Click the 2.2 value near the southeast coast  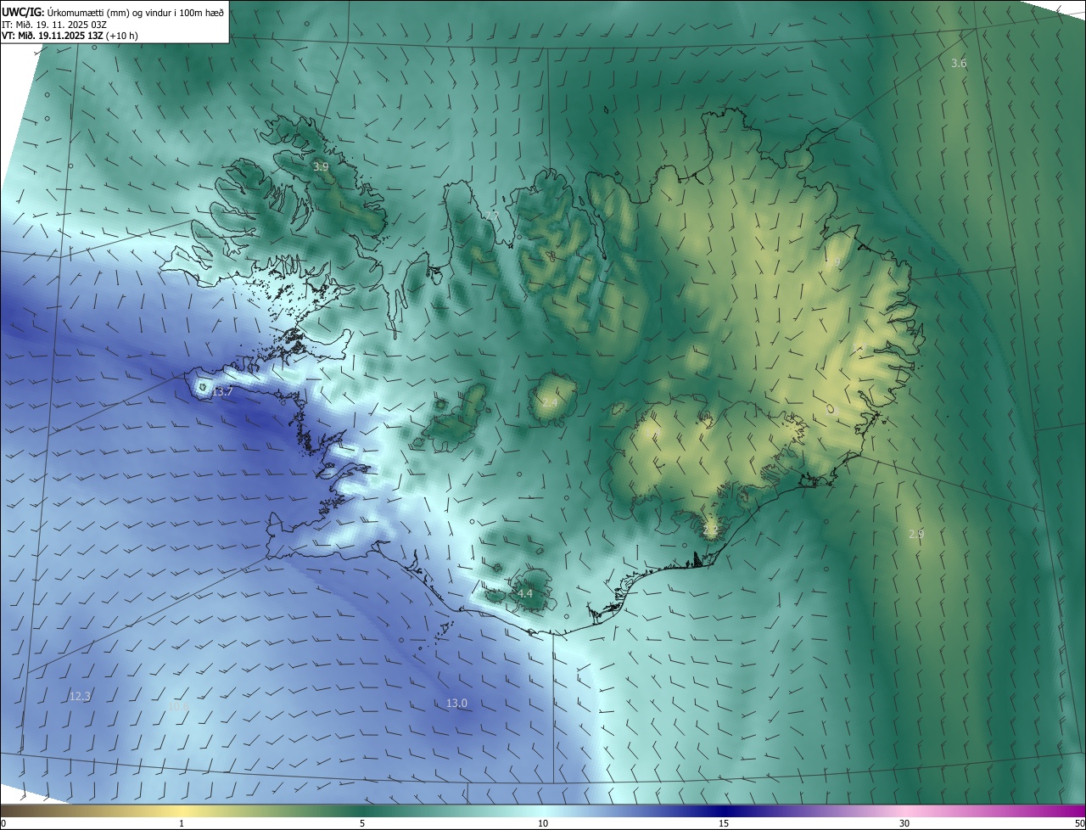click(x=710, y=531)
